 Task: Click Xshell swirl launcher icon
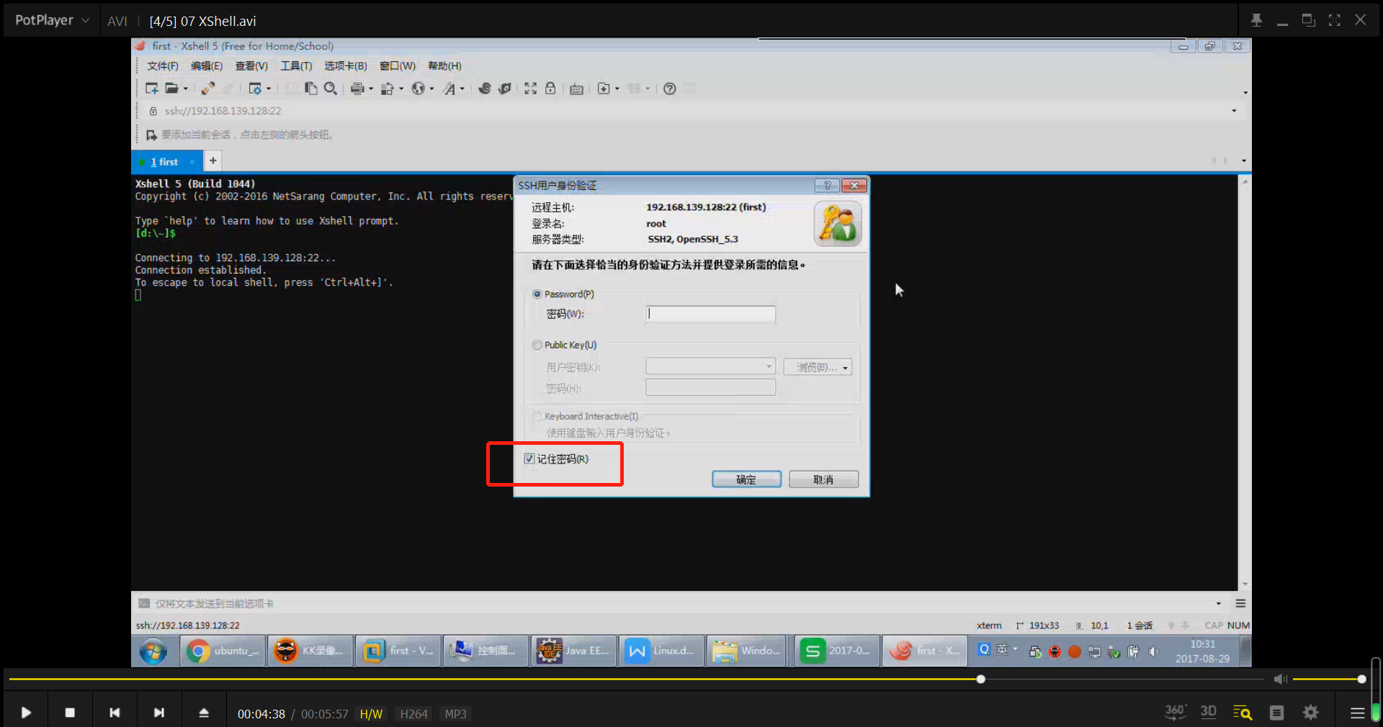[x=485, y=88]
